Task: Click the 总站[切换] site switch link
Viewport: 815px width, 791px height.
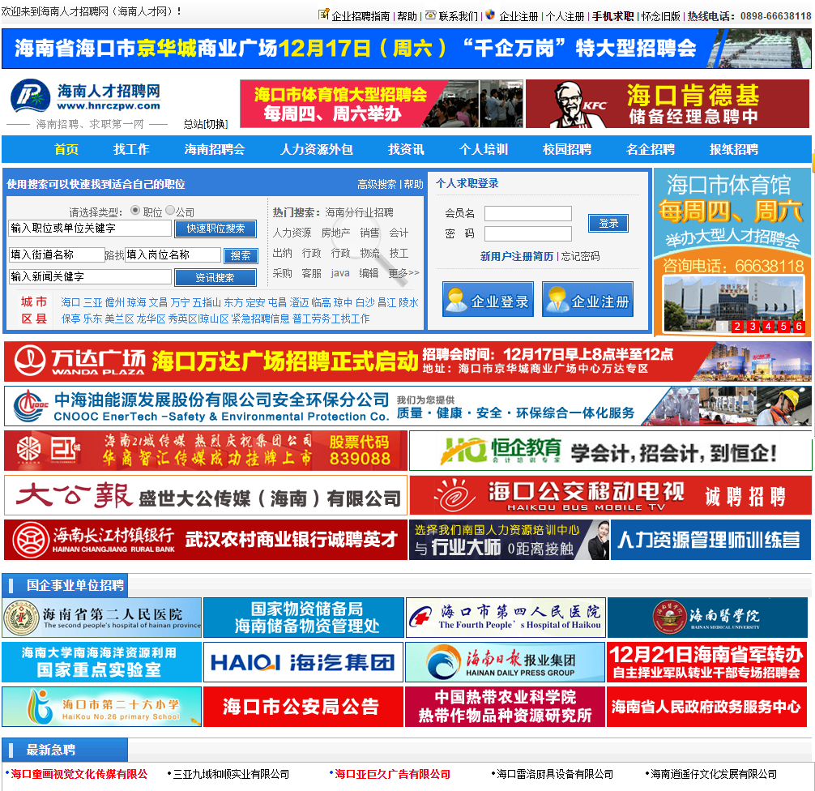Action: click(206, 124)
